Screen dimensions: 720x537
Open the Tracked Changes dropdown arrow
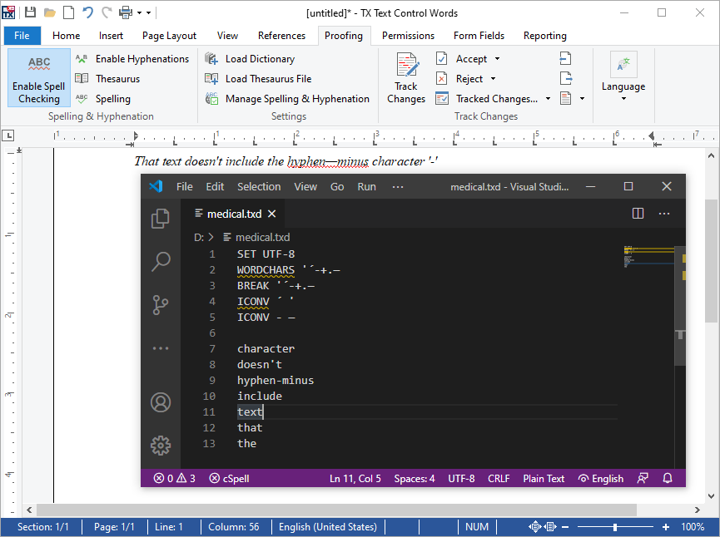548,99
